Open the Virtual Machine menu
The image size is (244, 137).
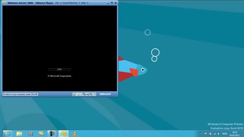click(70, 3)
